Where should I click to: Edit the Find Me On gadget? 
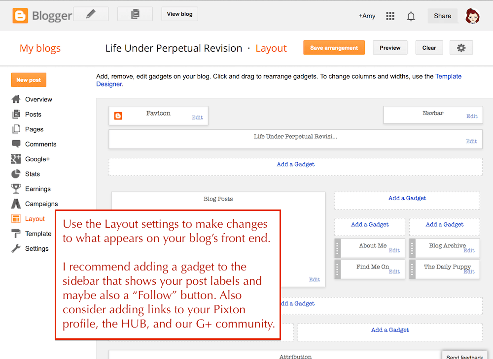[394, 272]
